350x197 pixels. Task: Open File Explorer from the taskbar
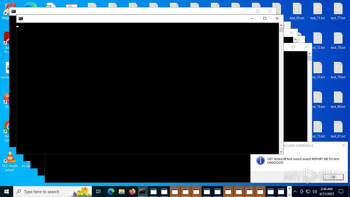122,192
